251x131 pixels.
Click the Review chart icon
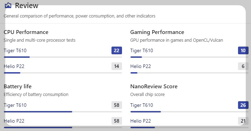pyautogui.click(x=8, y=6)
